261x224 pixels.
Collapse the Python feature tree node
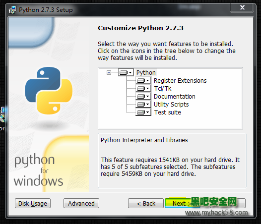(x=109, y=73)
